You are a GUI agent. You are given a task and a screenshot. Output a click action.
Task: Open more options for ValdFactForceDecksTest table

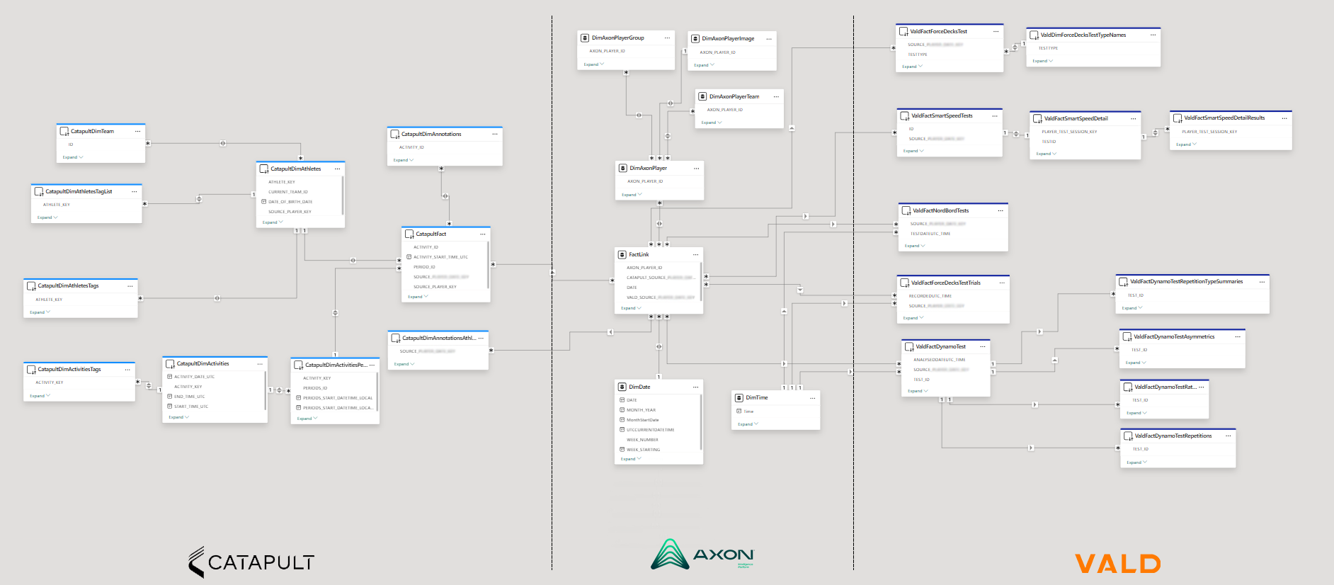tap(996, 31)
